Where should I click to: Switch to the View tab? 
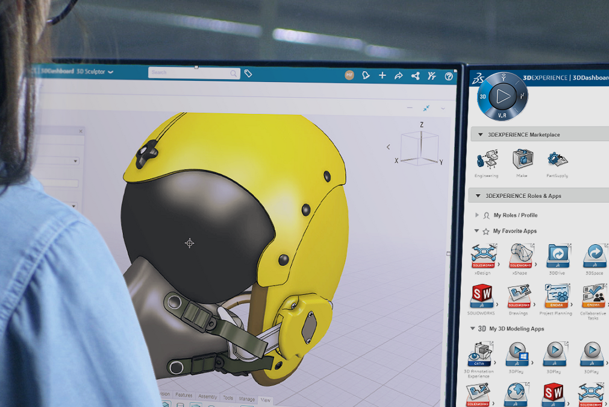pos(265,400)
